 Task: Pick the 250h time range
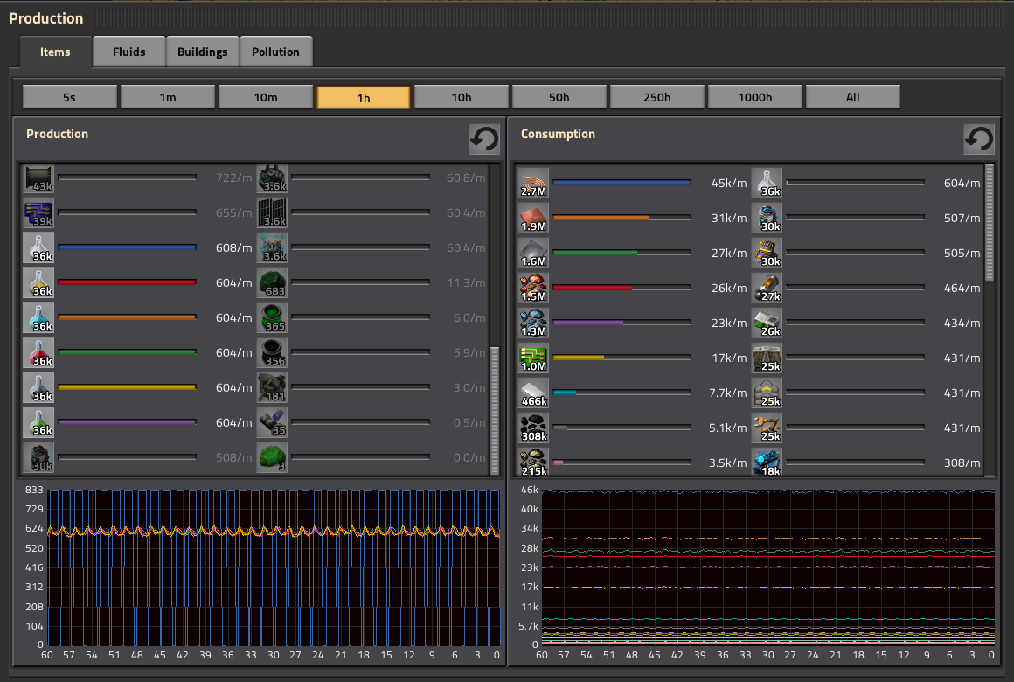[x=657, y=97]
